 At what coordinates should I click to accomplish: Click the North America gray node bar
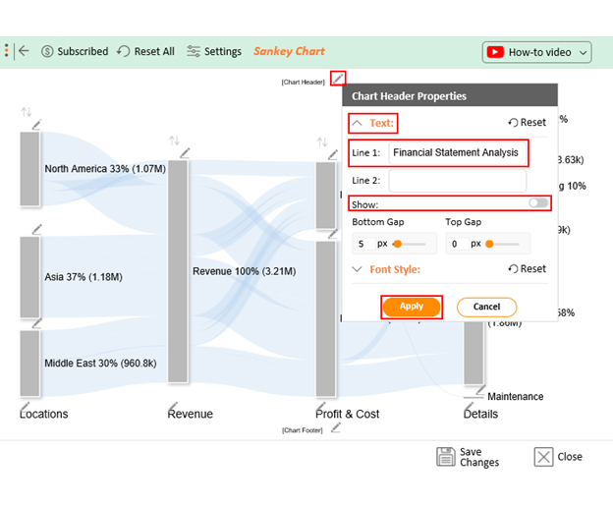pyautogui.click(x=29, y=169)
